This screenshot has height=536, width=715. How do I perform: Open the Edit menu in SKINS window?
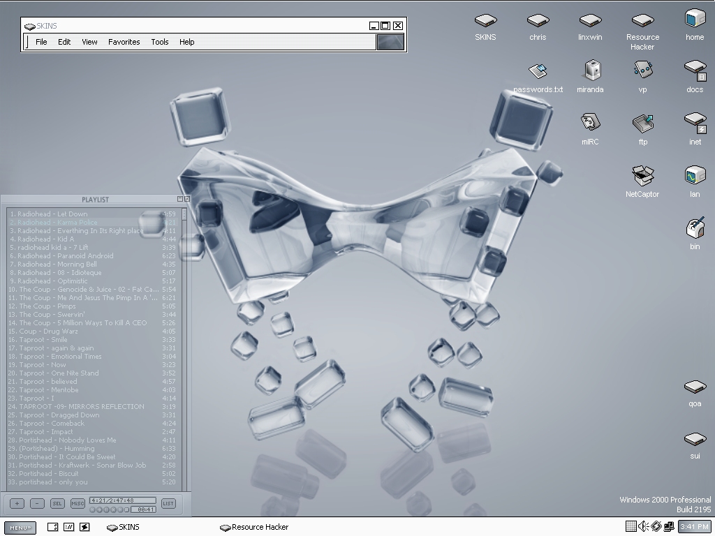pos(64,42)
